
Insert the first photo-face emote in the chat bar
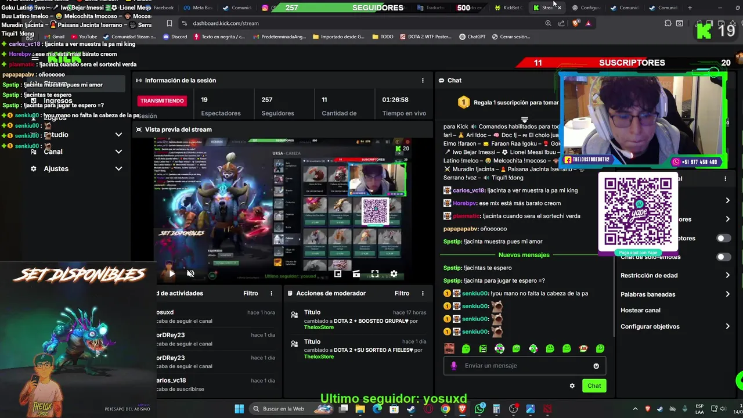[x=449, y=348]
